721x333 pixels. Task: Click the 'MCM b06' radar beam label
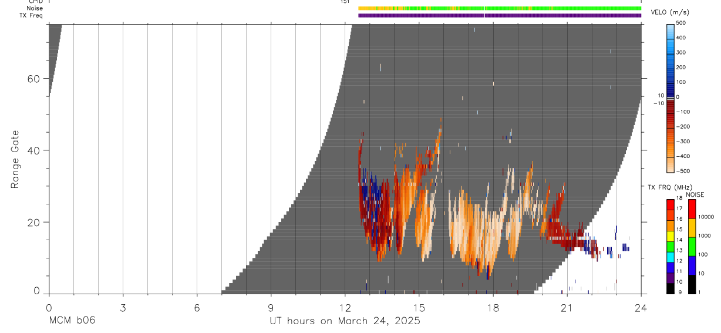coord(72,321)
